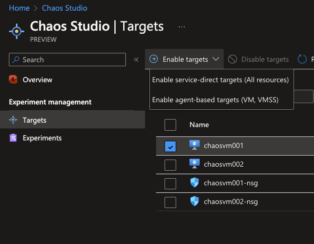Screen dimensions: 314x244
Task: Focus the sidebar Search field
Action: (x=67, y=60)
